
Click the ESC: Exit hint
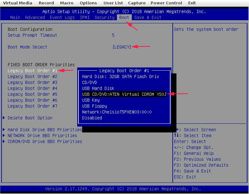coord(185,177)
